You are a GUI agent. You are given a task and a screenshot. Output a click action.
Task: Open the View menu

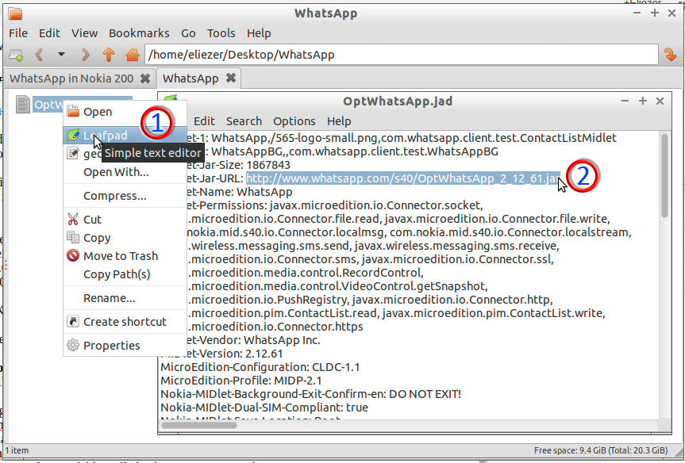84,33
